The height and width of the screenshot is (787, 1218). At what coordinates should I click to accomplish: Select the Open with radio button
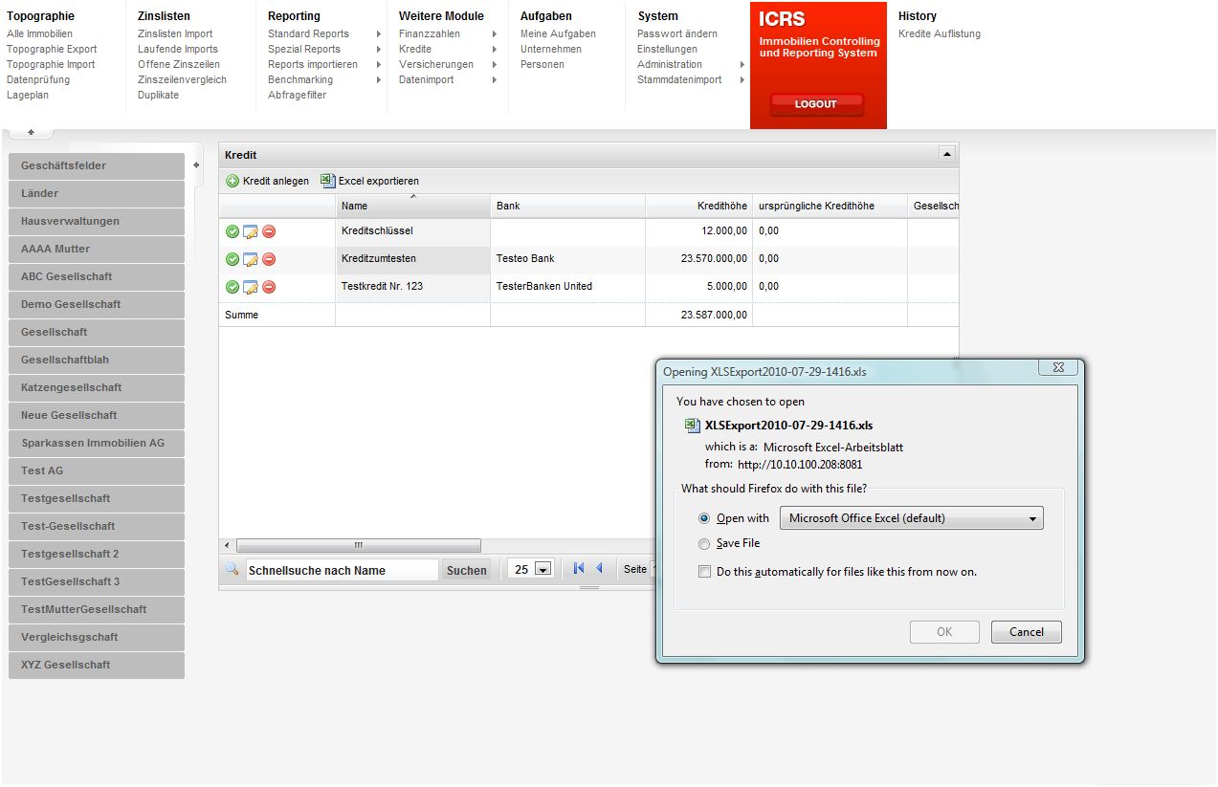(x=704, y=518)
